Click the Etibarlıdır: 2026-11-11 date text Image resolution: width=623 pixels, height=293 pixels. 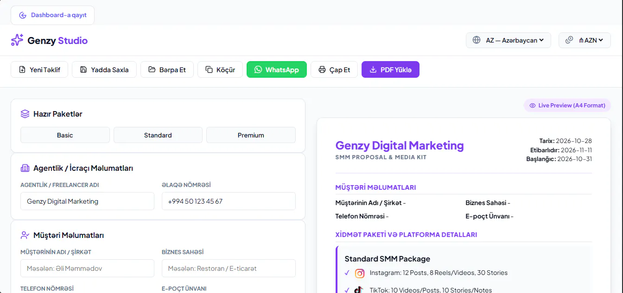pos(561,150)
